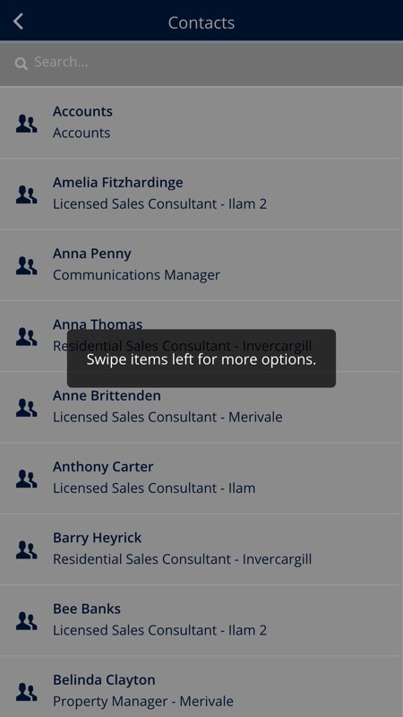Click the people icon beside Anthony Carter

pos(27,479)
